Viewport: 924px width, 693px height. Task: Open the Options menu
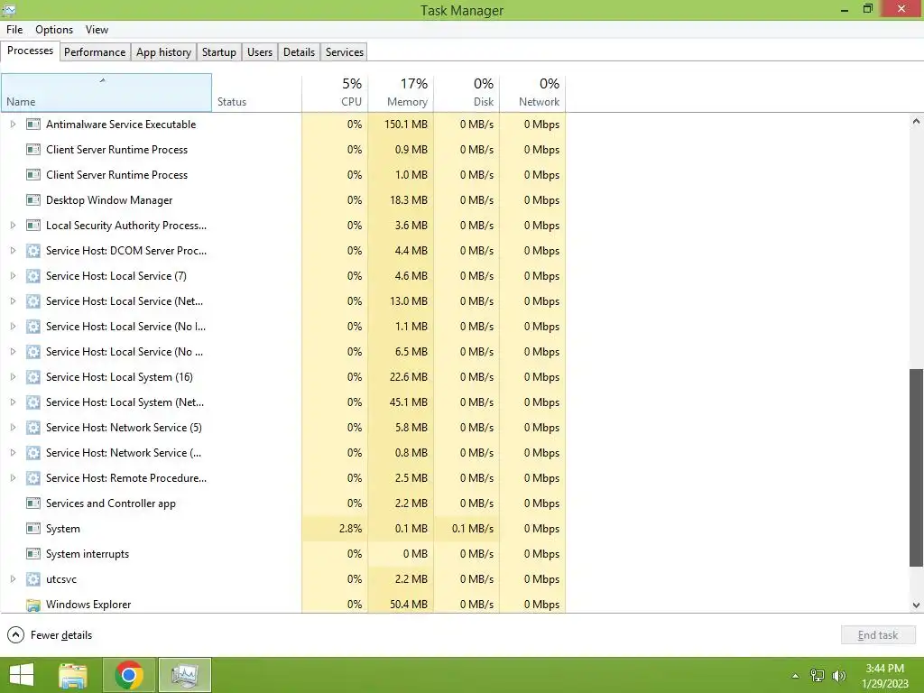(x=54, y=30)
